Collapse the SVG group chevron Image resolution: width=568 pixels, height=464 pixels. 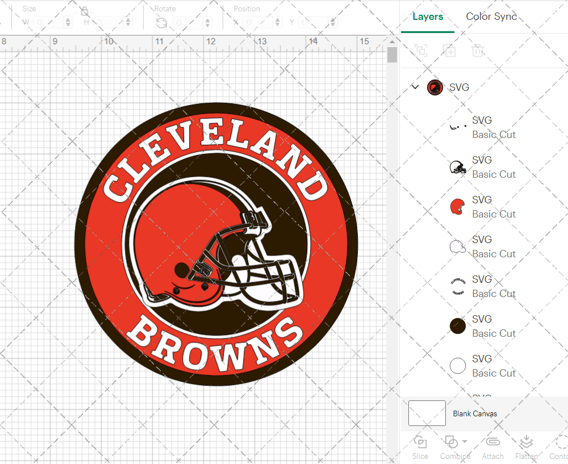click(415, 87)
